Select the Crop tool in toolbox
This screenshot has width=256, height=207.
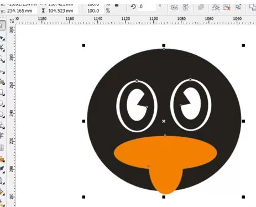tap(2, 48)
